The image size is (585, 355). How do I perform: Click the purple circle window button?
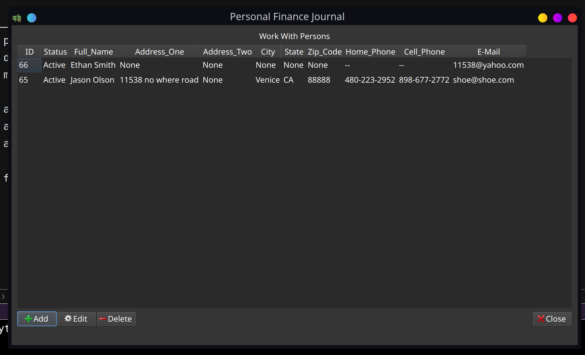click(557, 18)
